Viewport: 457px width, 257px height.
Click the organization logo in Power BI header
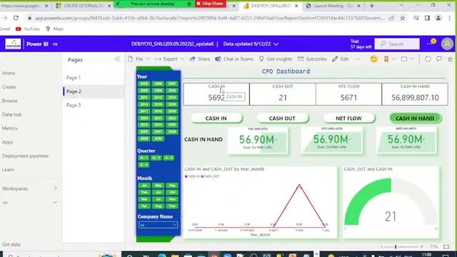[x=13, y=44]
